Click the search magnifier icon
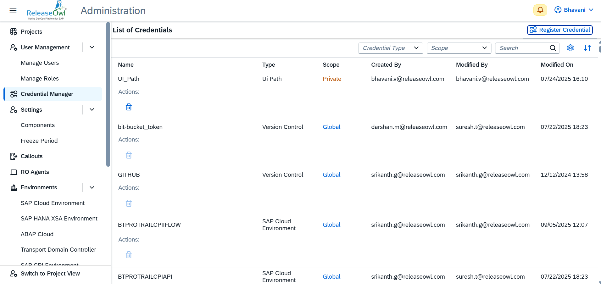Image resolution: width=601 pixels, height=284 pixels. click(x=553, y=48)
